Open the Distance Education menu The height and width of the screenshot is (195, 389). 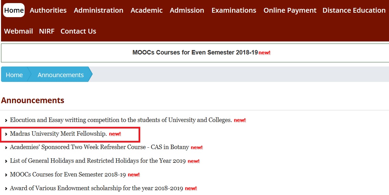point(354,10)
